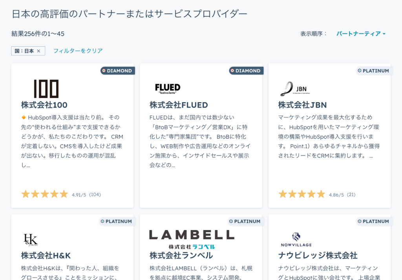Open the 株式会社JBN partner title link
Screen dimensions: 402x280
(302, 105)
